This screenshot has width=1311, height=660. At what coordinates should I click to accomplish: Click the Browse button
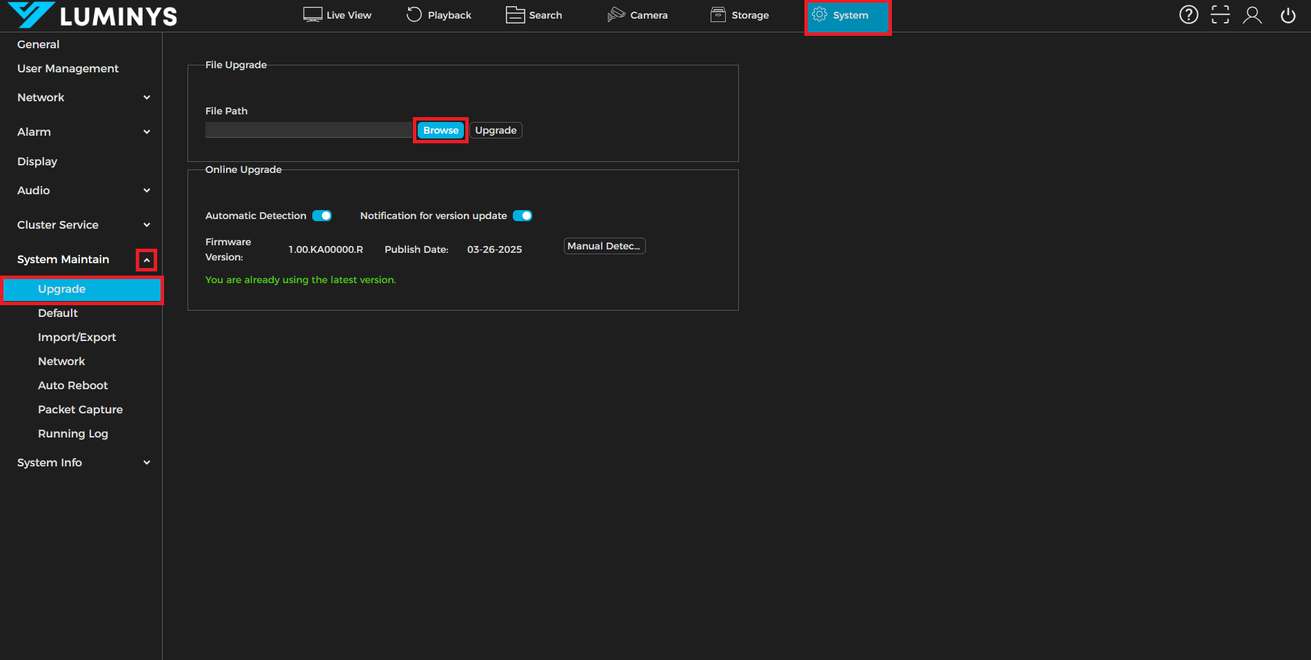(x=440, y=130)
